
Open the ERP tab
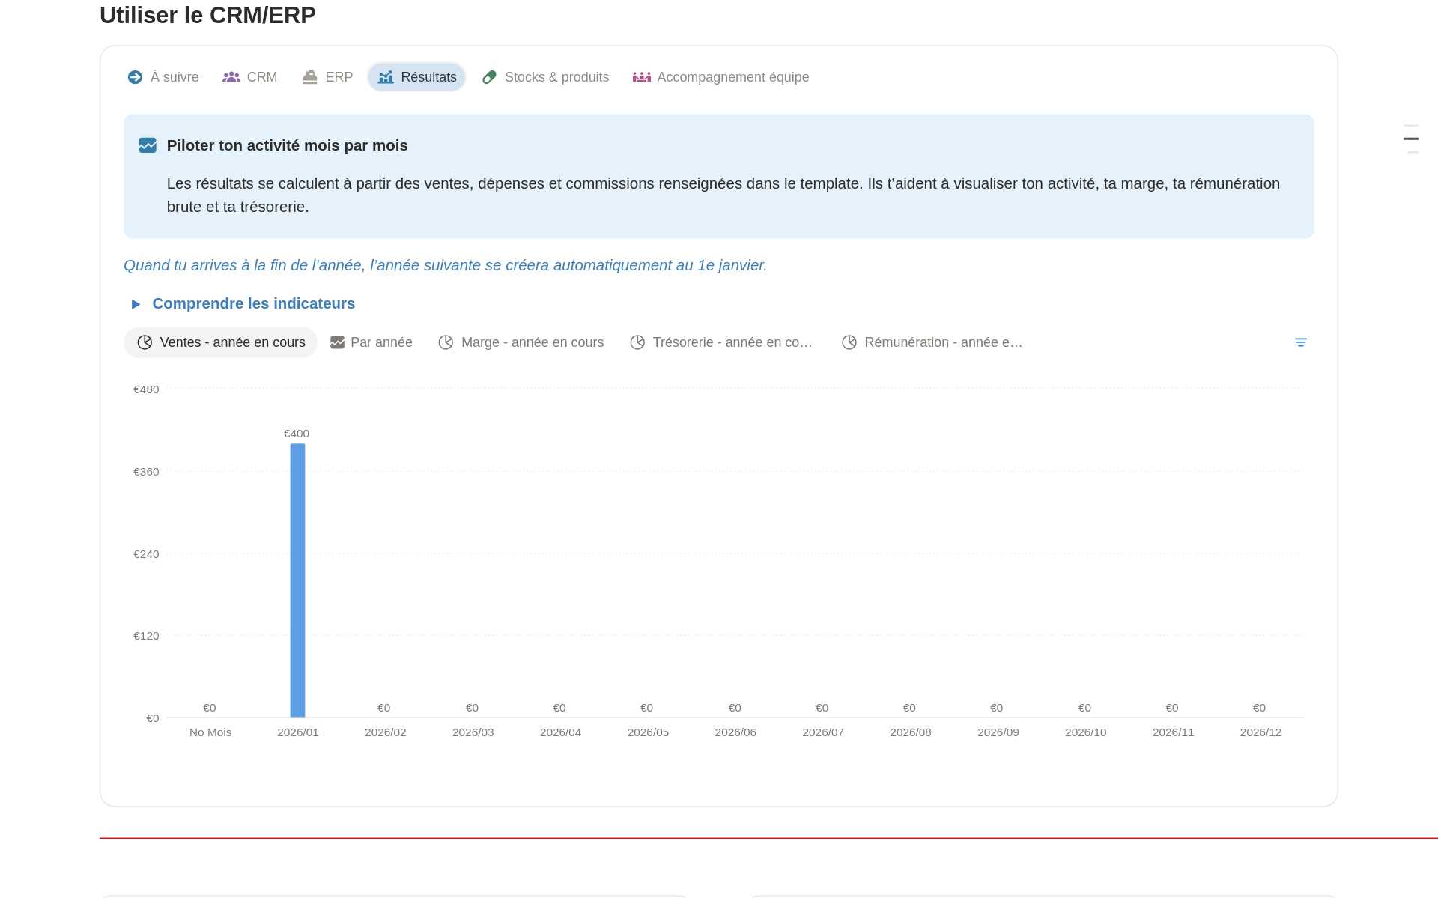(328, 77)
